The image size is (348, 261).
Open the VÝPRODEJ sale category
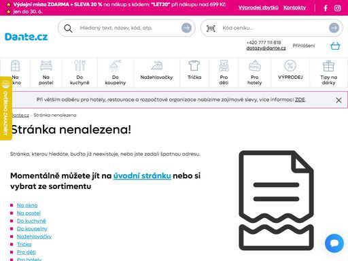click(290, 73)
